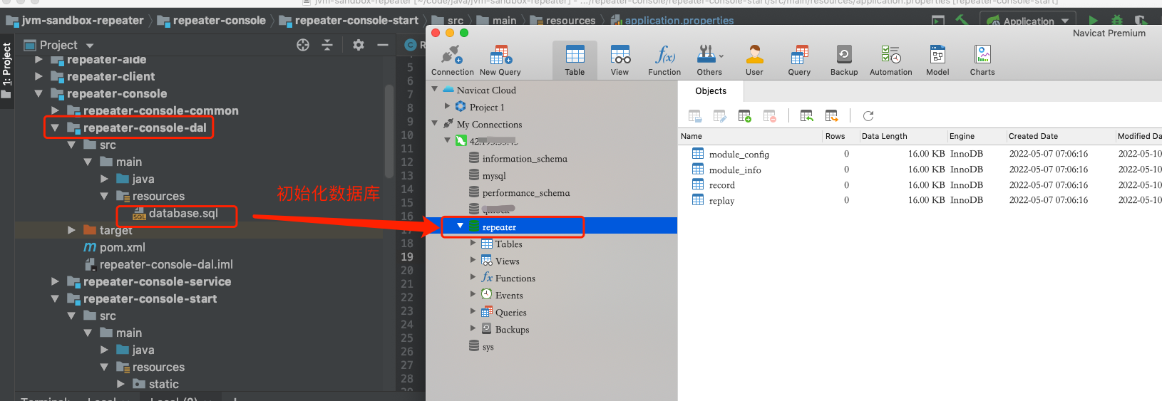Expand the repeater-console-service module
Image resolution: width=1162 pixels, height=401 pixels.
(55, 281)
